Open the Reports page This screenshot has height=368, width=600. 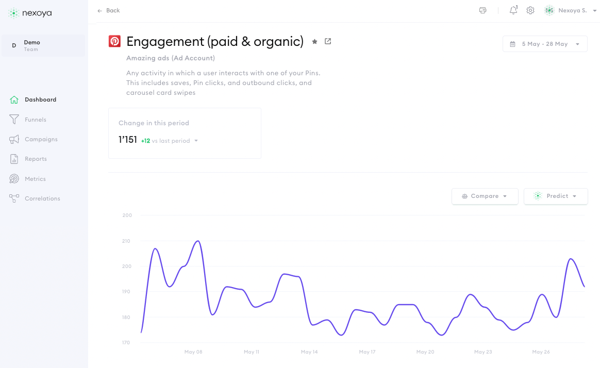point(36,159)
